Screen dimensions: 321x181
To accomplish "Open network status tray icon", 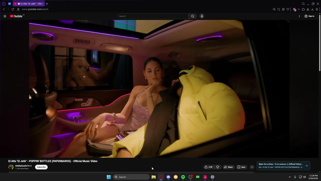I will [300, 177].
